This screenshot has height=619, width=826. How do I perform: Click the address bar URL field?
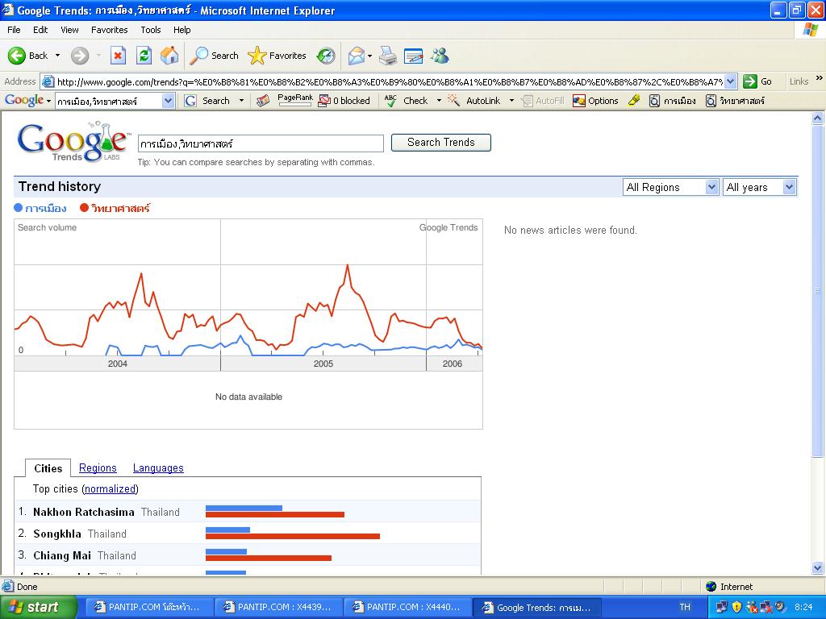pyautogui.click(x=389, y=81)
